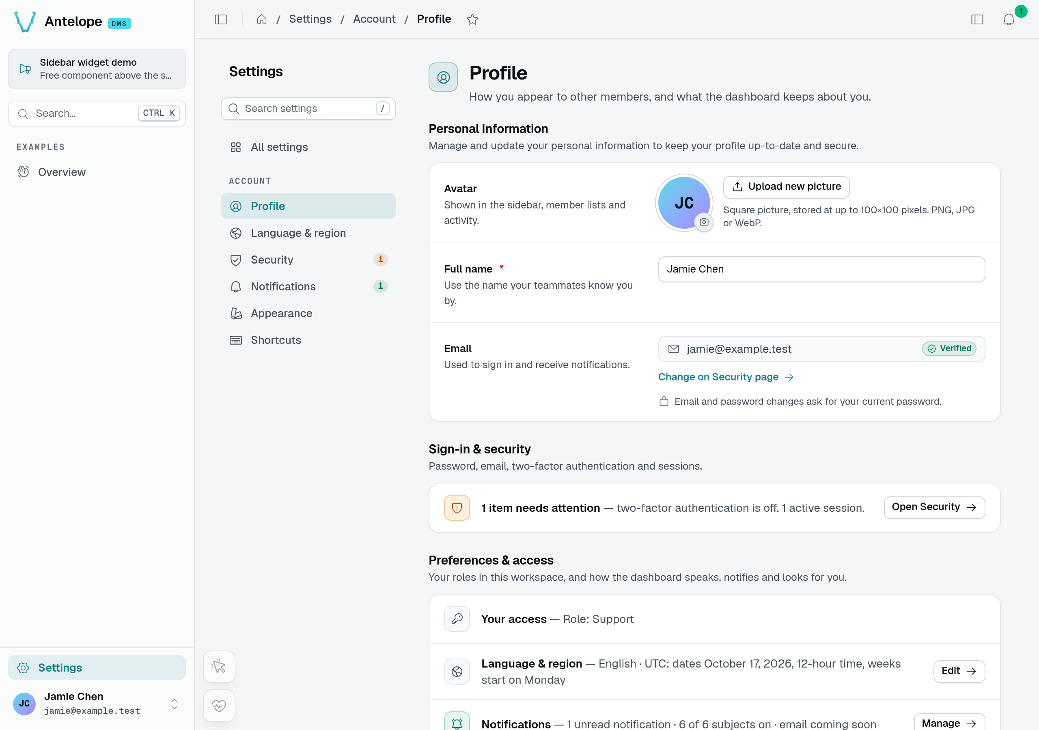Click the CTRL K shortcut hint
The width and height of the screenshot is (1039, 730).
(x=159, y=113)
